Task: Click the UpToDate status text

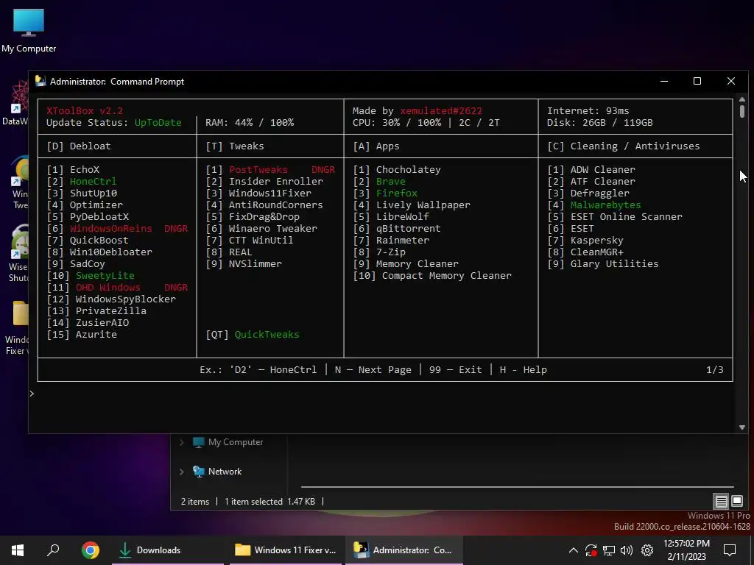Action: [158, 123]
